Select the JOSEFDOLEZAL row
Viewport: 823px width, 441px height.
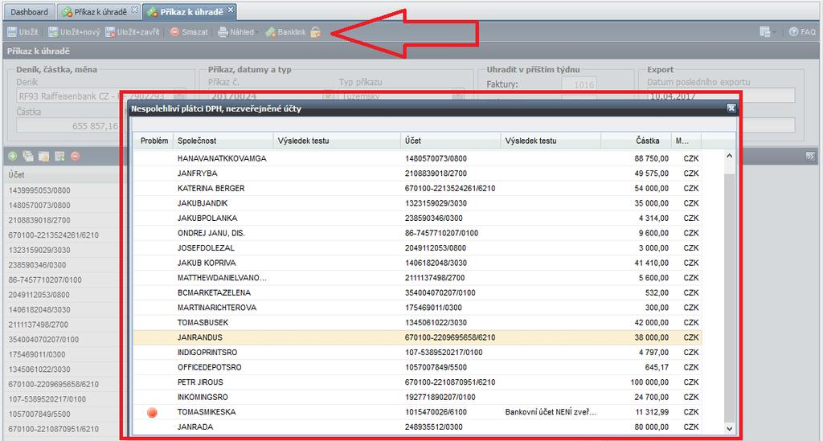click(x=417, y=248)
